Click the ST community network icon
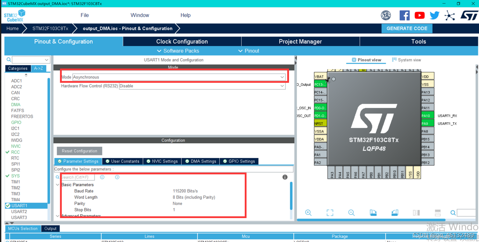Screen dimensions: 479x242 click(450, 15)
